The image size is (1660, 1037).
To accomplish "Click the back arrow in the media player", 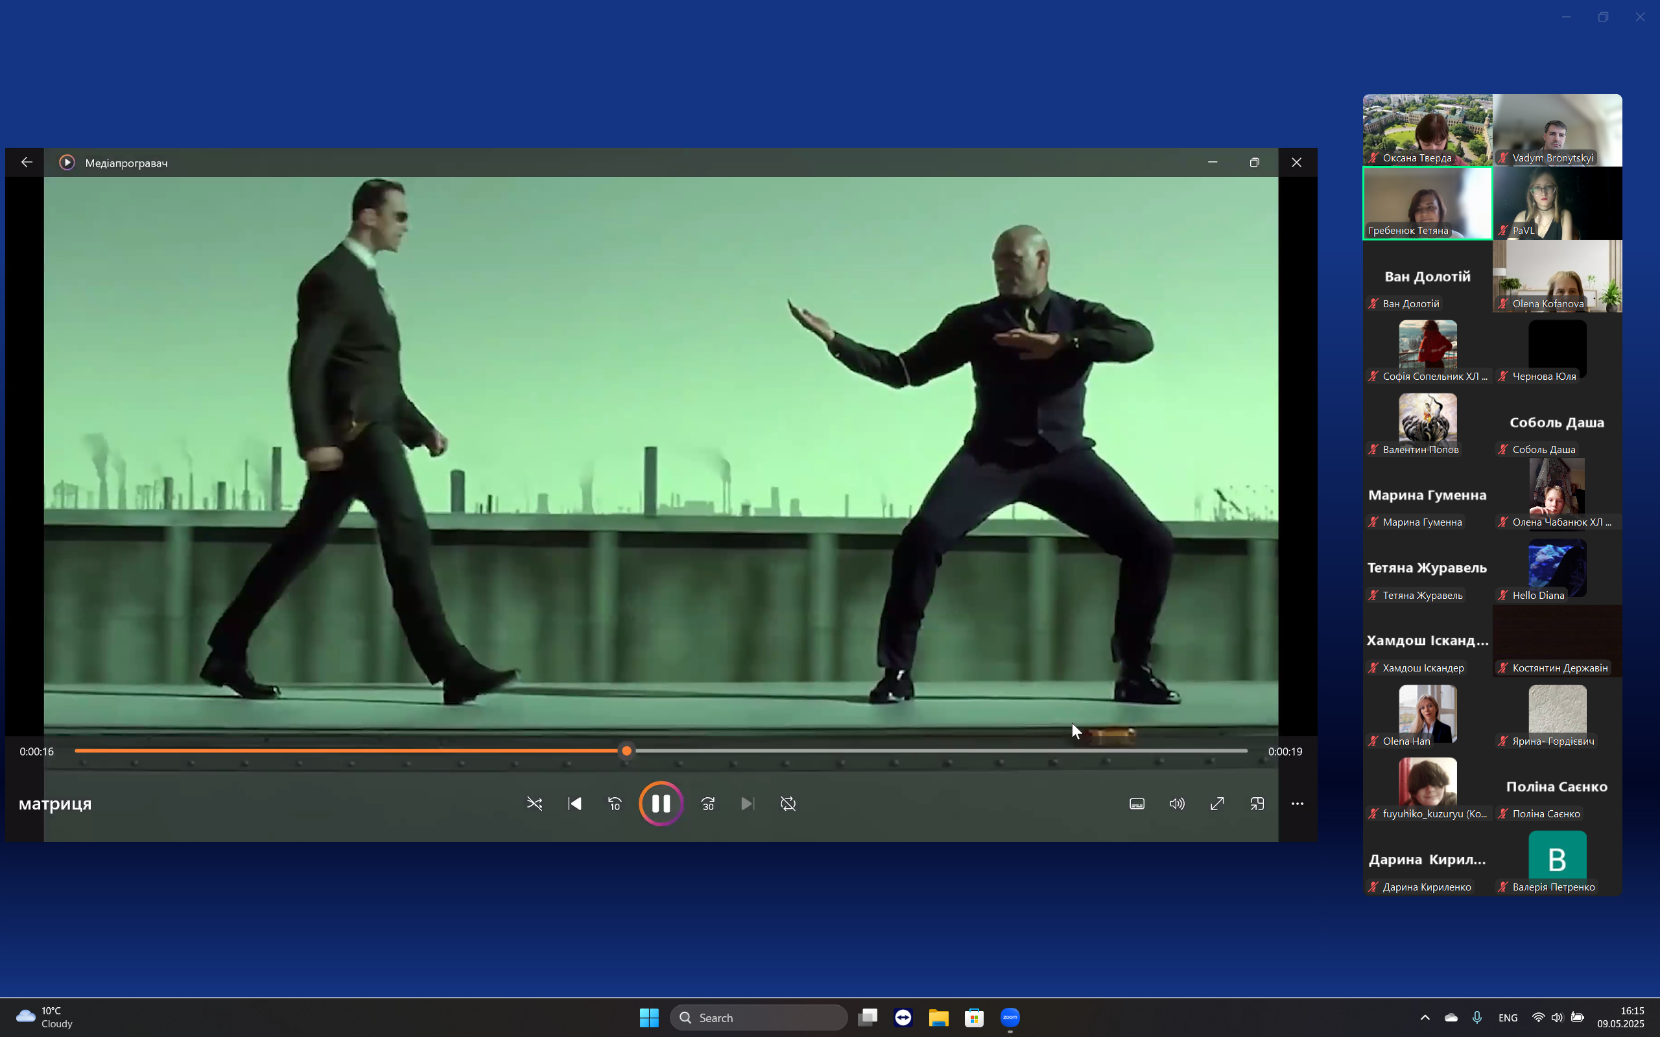I will [x=27, y=163].
